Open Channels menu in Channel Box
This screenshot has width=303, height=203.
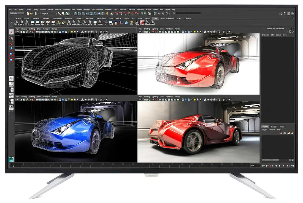(x=265, y=35)
